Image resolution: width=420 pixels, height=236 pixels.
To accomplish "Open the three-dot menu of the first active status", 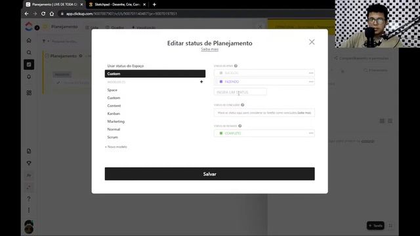I will (310, 73).
